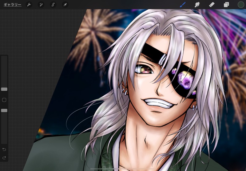Select the Selection S-shaped tool
Screen dimensions: 246x171
coord(53,5)
